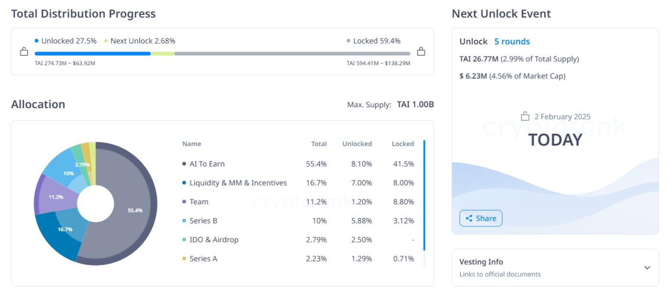
Task: Click the Series B legend dot
Action: point(183,220)
